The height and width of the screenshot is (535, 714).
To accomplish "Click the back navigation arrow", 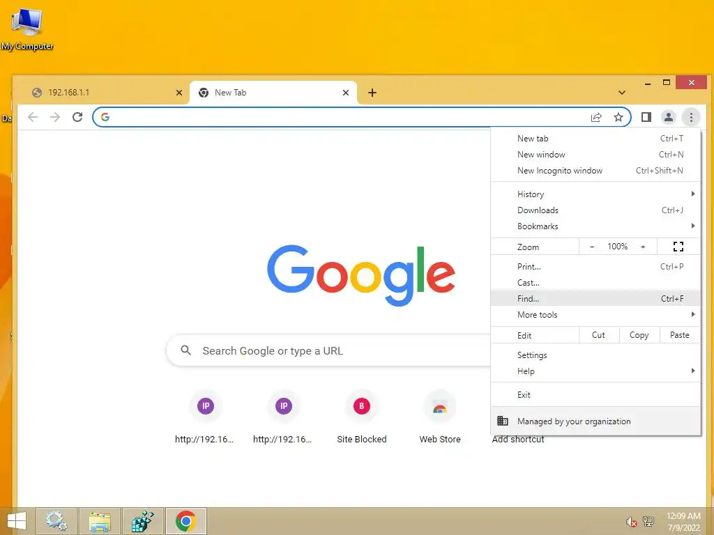I will click(x=33, y=117).
